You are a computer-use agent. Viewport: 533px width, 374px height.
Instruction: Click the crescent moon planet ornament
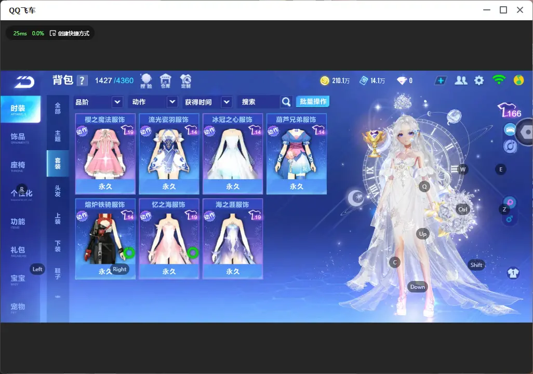pos(356,197)
